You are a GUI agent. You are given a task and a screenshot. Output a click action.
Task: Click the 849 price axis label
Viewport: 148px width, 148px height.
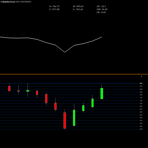coord(141,89)
